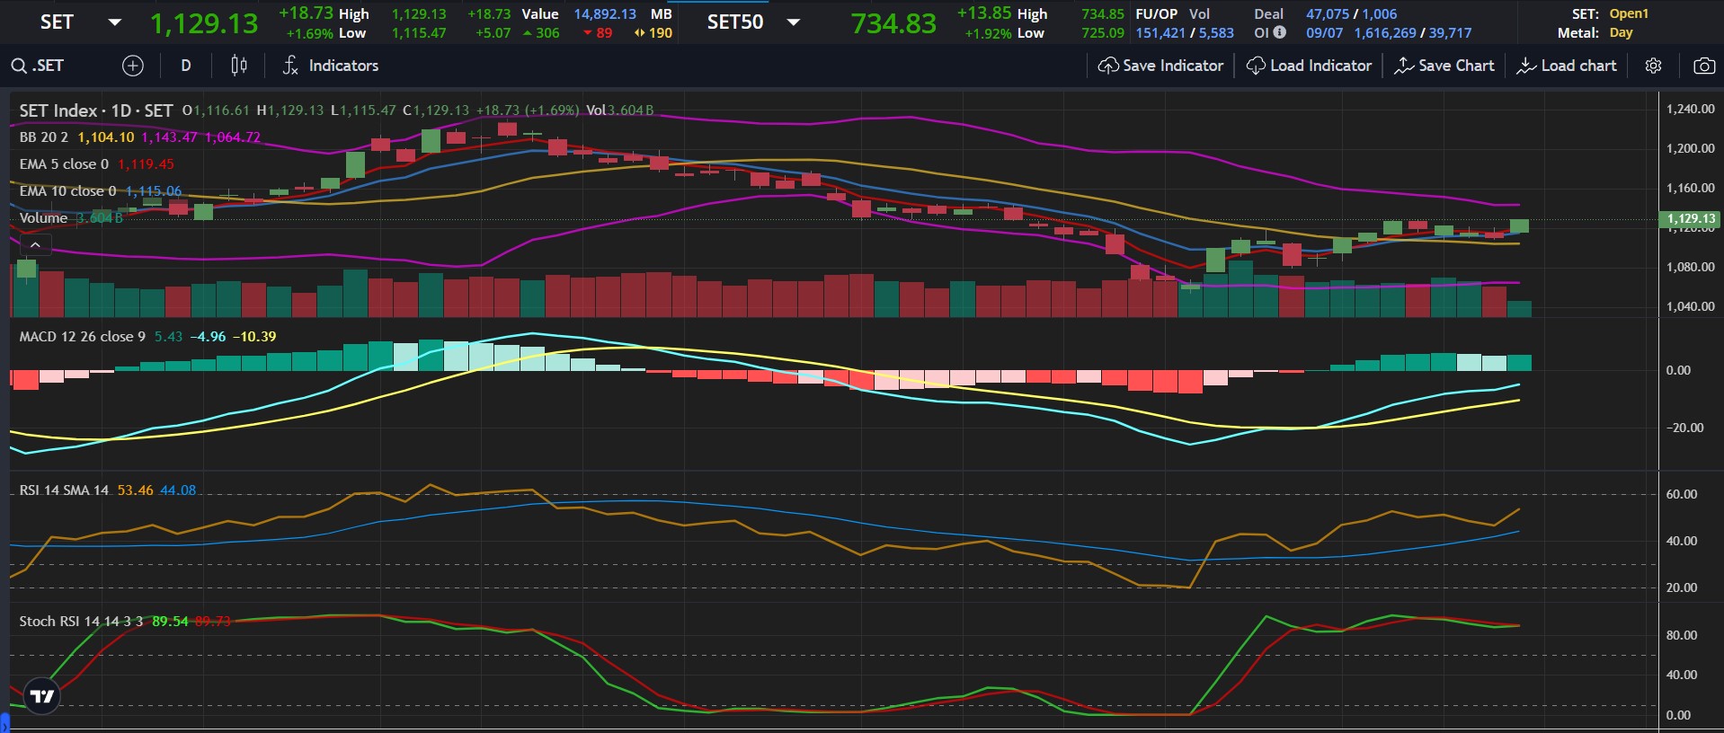Click the Load Indicator button

click(1310, 66)
